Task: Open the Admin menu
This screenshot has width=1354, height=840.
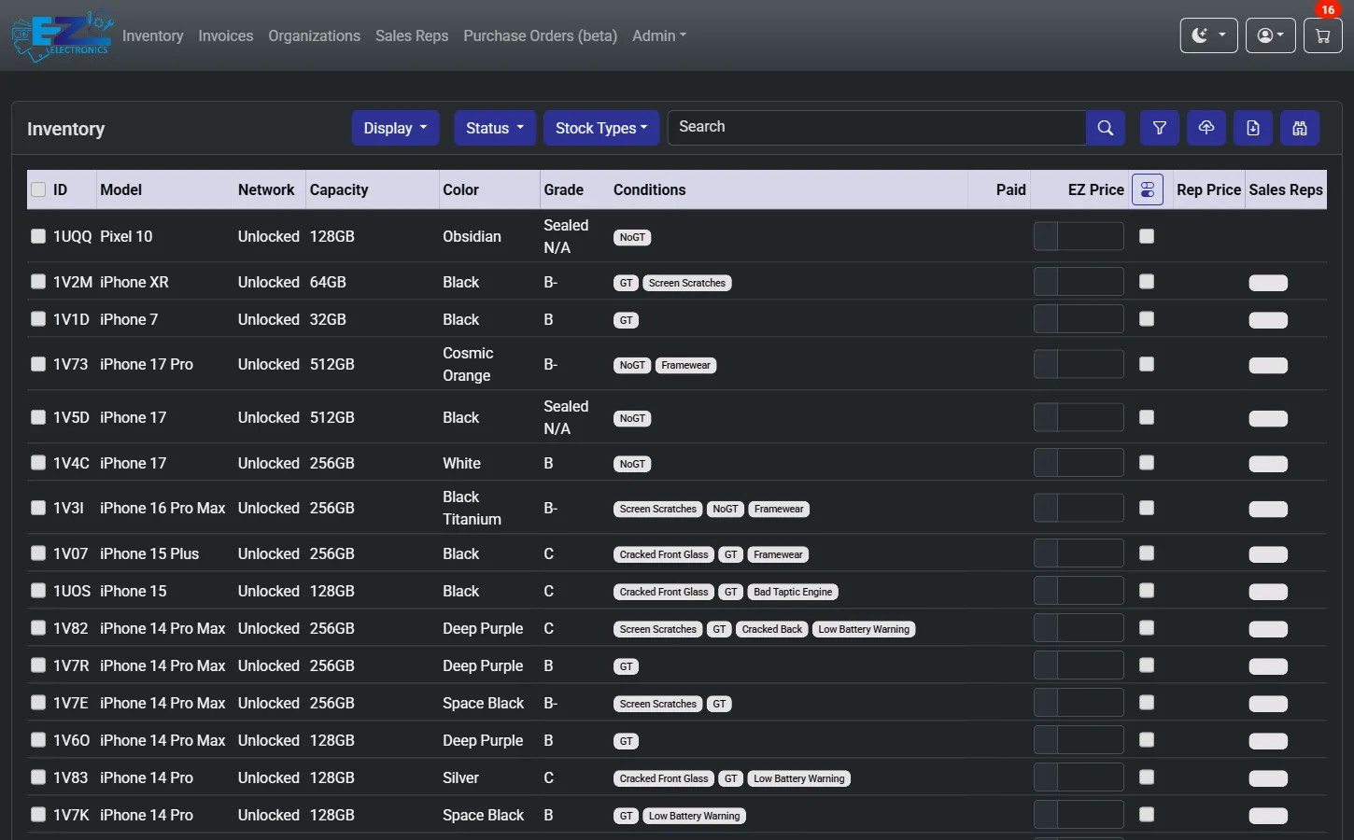Action: pos(658,35)
